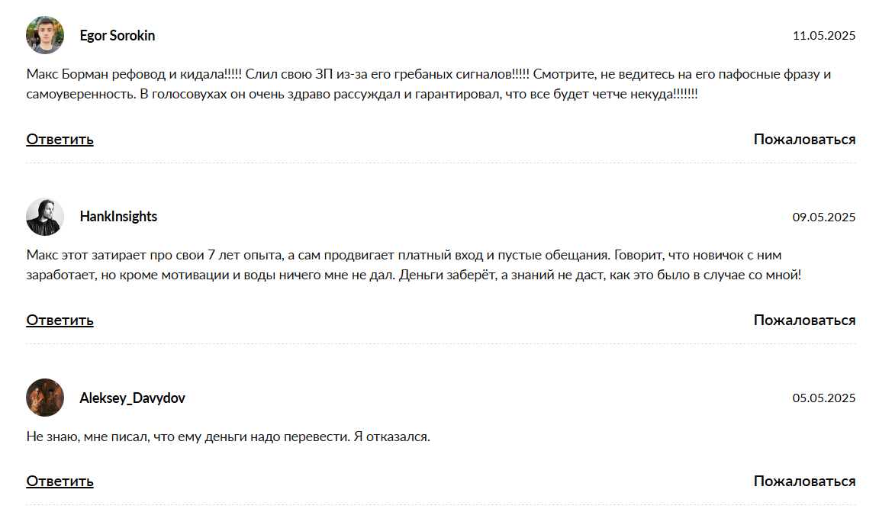Click the 09.05.2025 date stamp
Screen dimensions: 879x509
(x=824, y=217)
